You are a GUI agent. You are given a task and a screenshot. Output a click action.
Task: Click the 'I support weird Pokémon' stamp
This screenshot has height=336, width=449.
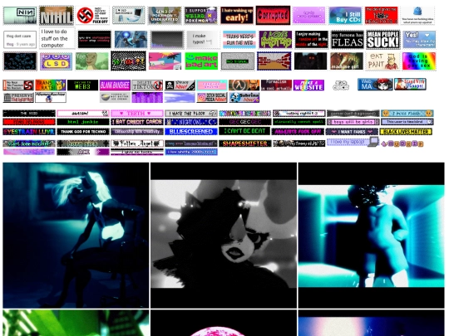200,16
